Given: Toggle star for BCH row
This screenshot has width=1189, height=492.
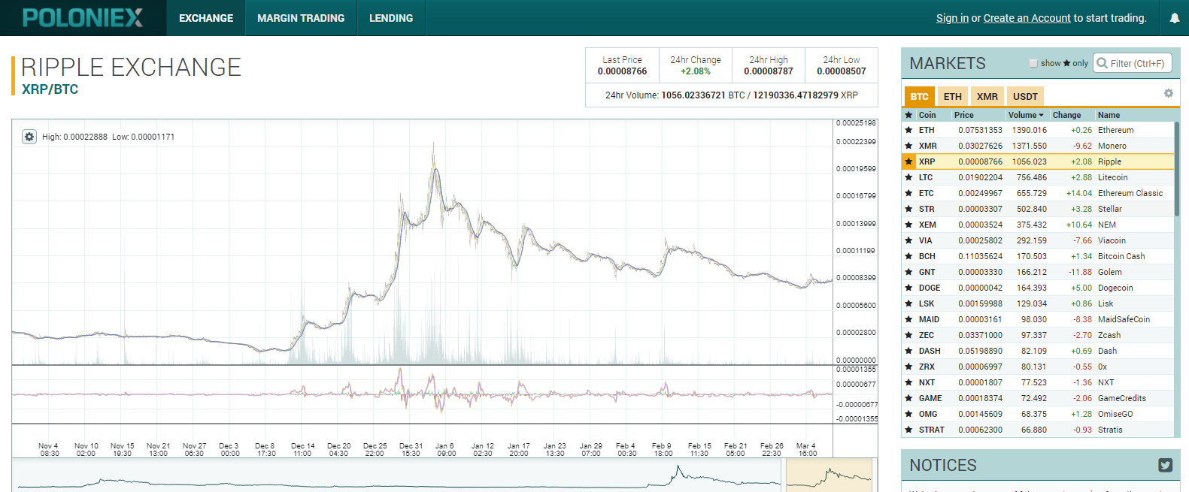Looking at the screenshot, I should [908, 256].
